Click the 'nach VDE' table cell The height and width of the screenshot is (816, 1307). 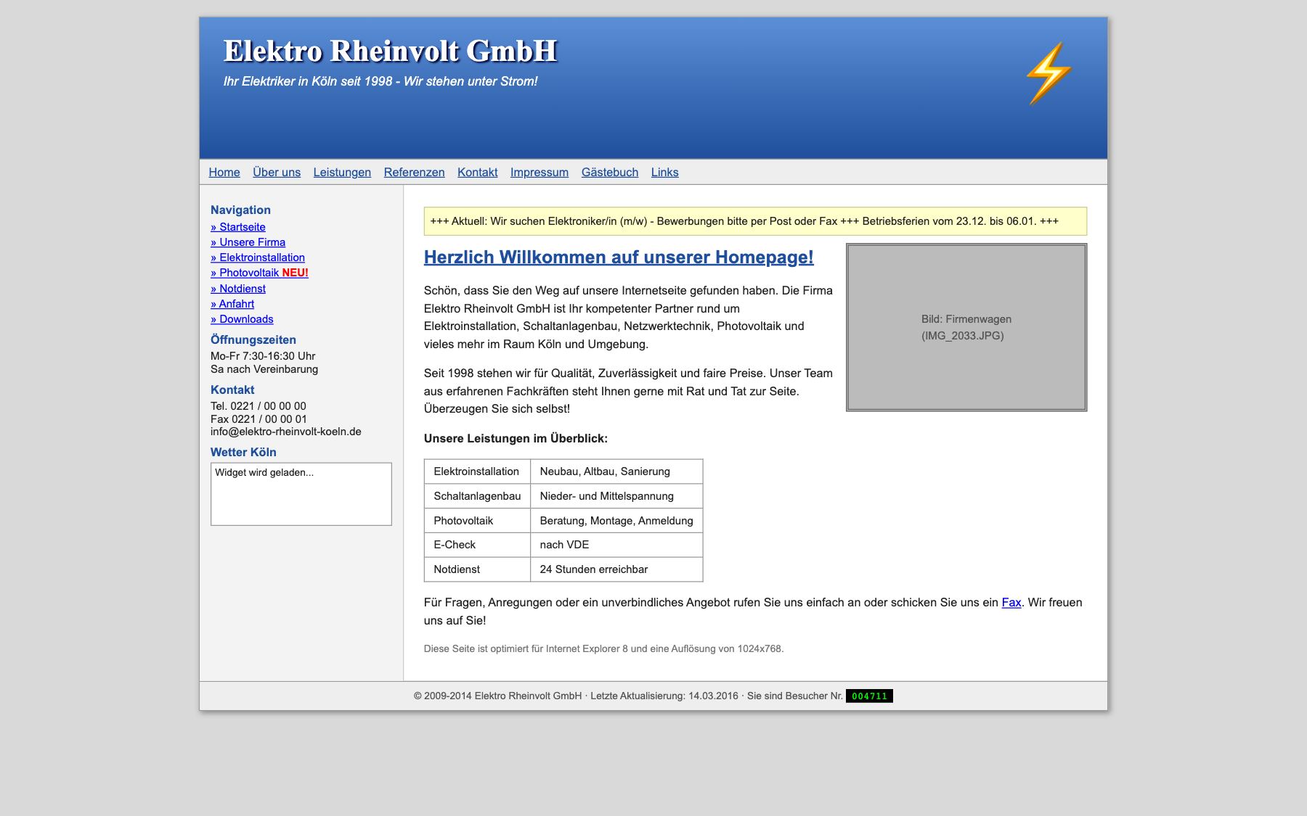point(616,545)
